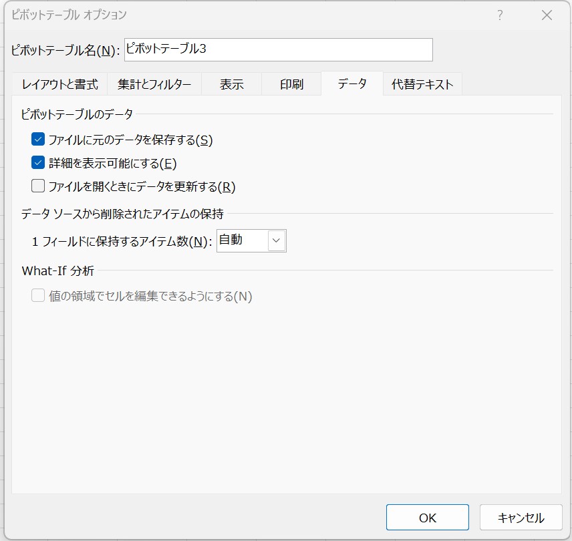The image size is (572, 541).
Task: Click the 1 フィールドに保持するアイテム数 label
Action: pyautogui.click(x=122, y=242)
